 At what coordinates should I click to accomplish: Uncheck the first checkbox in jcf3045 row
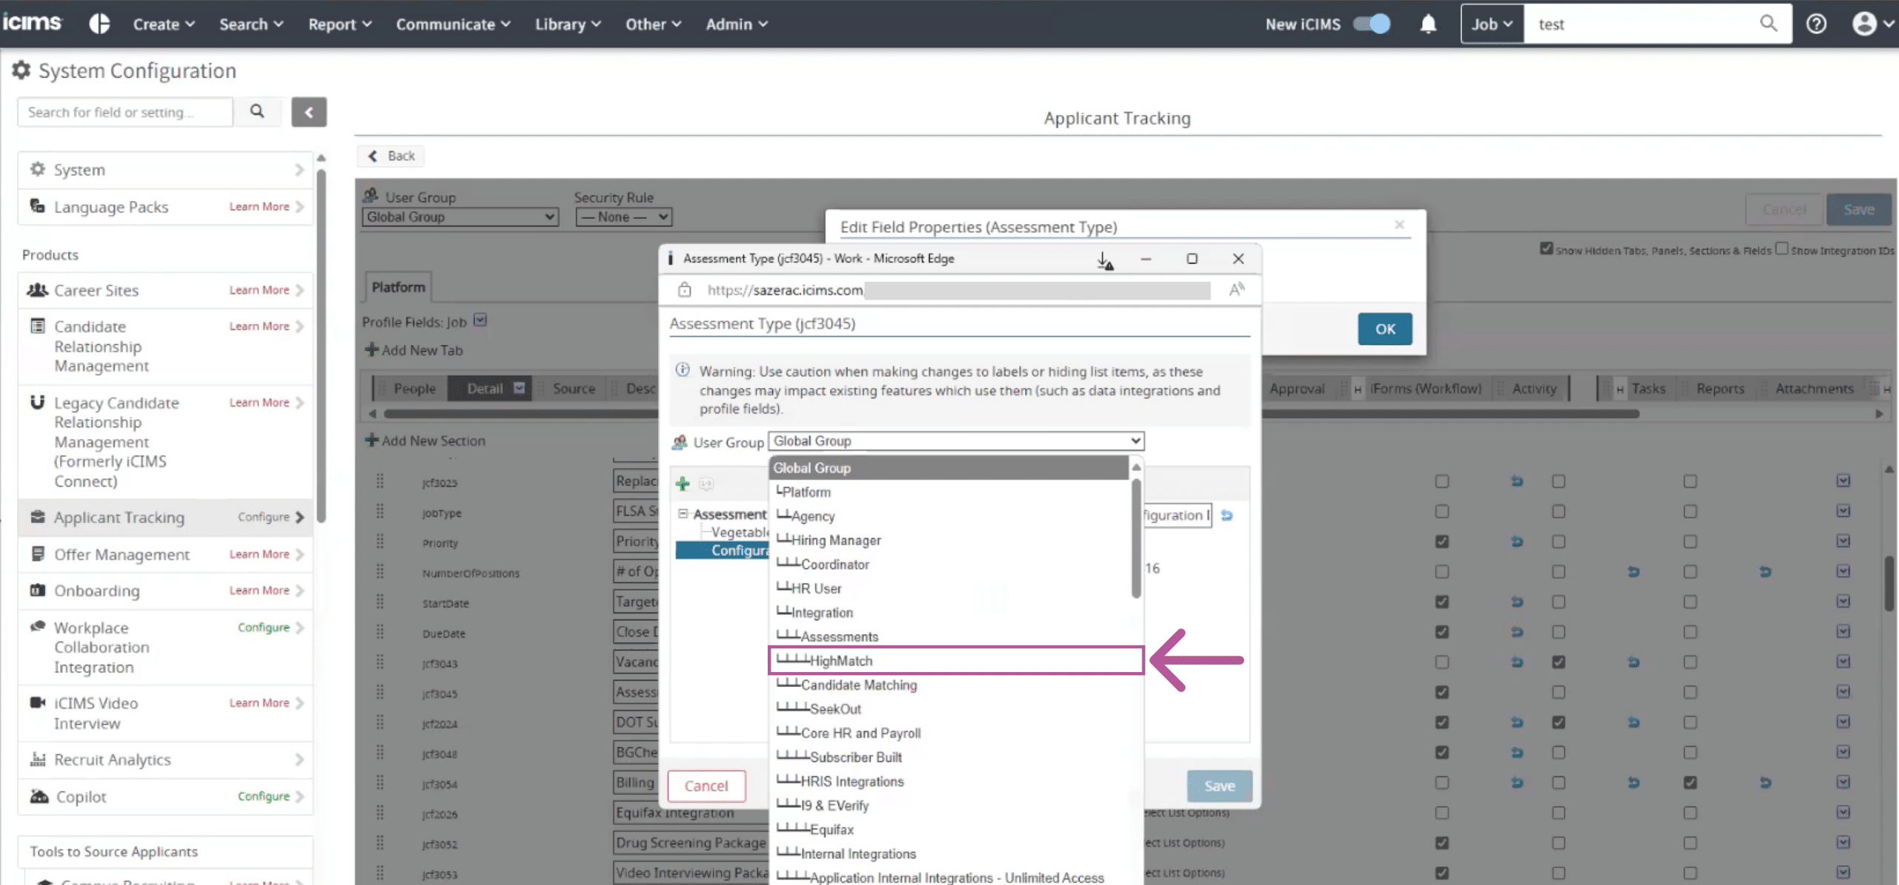(1441, 692)
